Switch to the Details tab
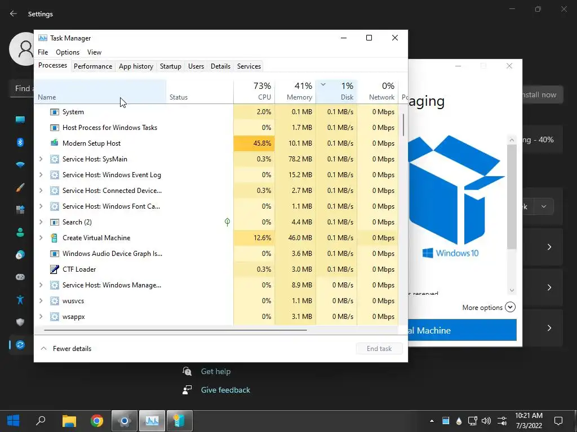The width and height of the screenshot is (577, 432). tap(220, 66)
